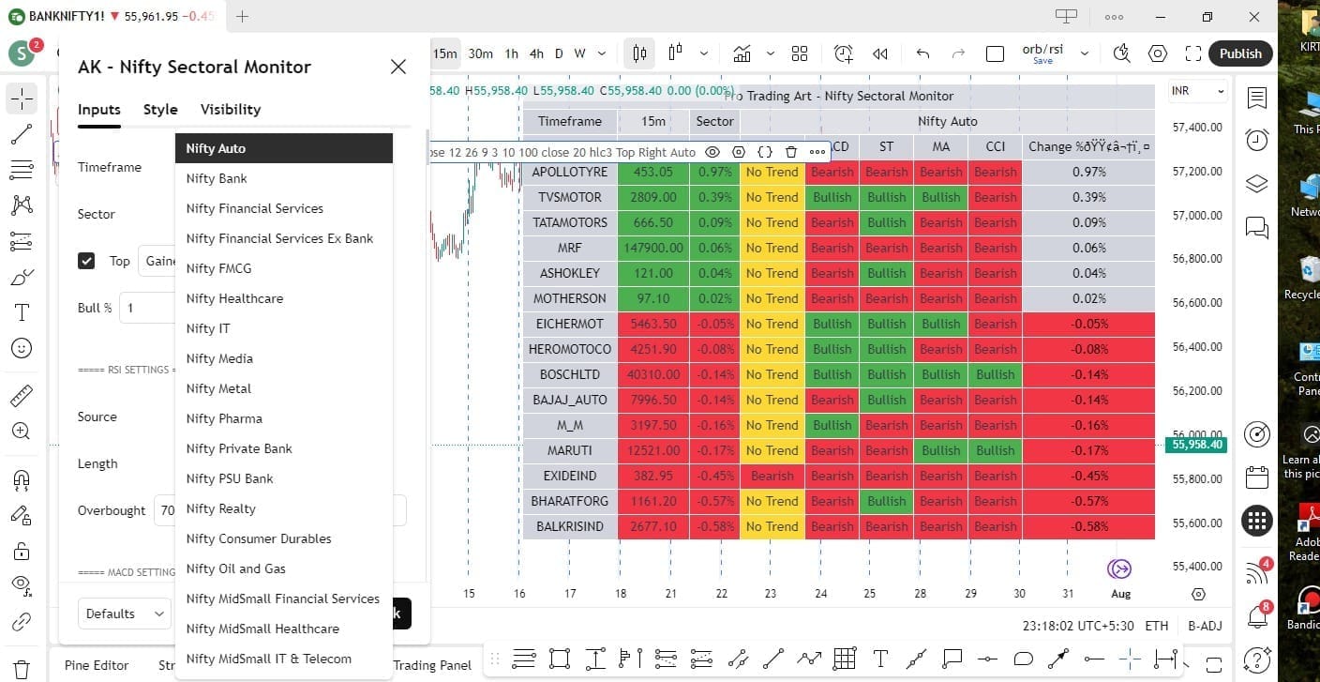Close the AK - Nifty Sectoral Monitor dialog
The width and height of the screenshot is (1320, 682).
click(398, 67)
